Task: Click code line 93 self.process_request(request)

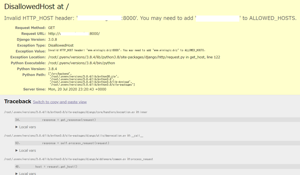Action: point(157,143)
